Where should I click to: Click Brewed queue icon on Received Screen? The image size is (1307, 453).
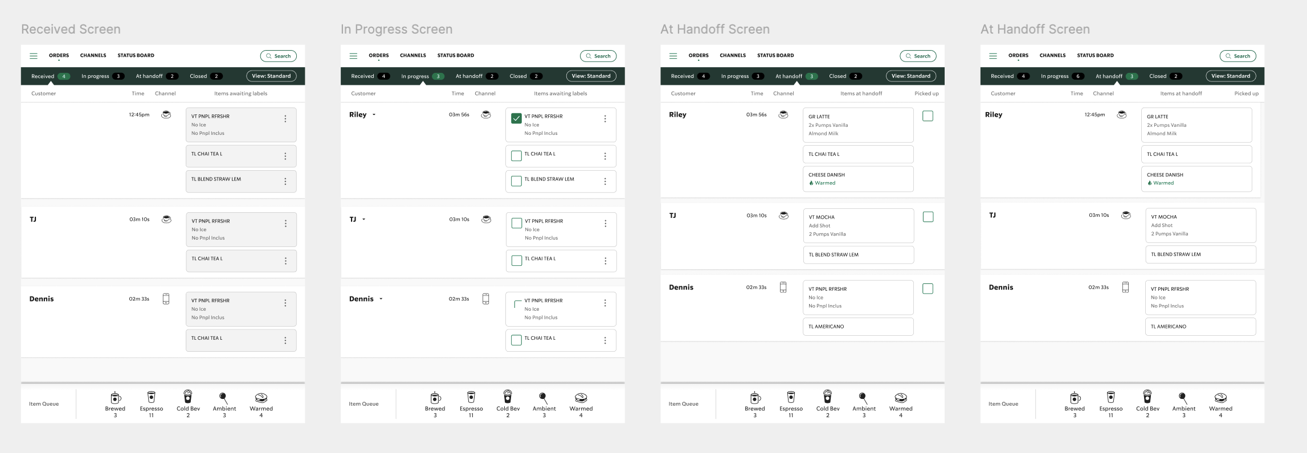[x=115, y=397]
